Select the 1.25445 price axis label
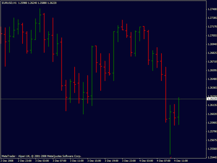 [x=212, y=157]
